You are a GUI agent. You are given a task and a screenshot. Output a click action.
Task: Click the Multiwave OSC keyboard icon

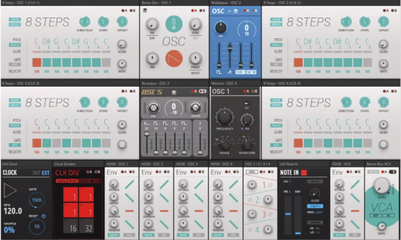(236, 11)
